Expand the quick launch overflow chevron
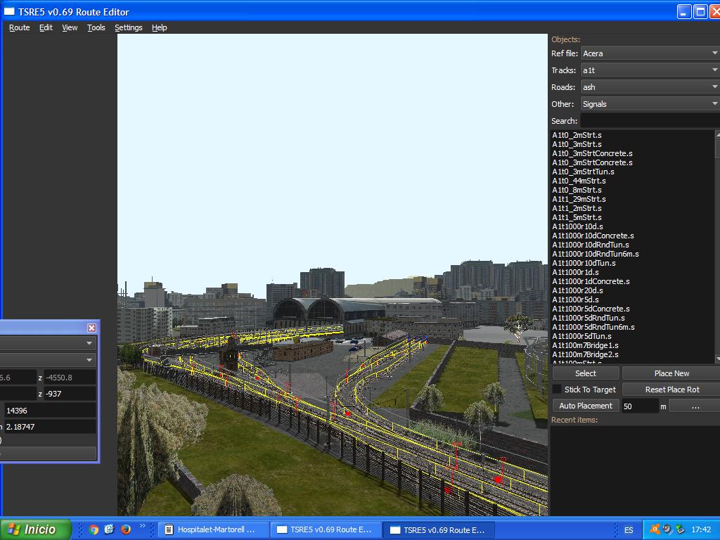The width and height of the screenshot is (720, 540). (143, 527)
